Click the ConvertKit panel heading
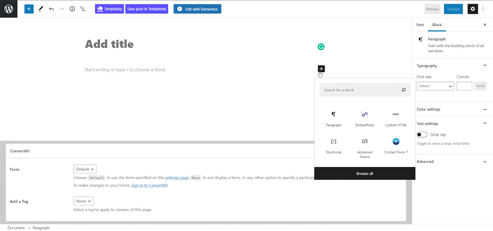 point(20,151)
